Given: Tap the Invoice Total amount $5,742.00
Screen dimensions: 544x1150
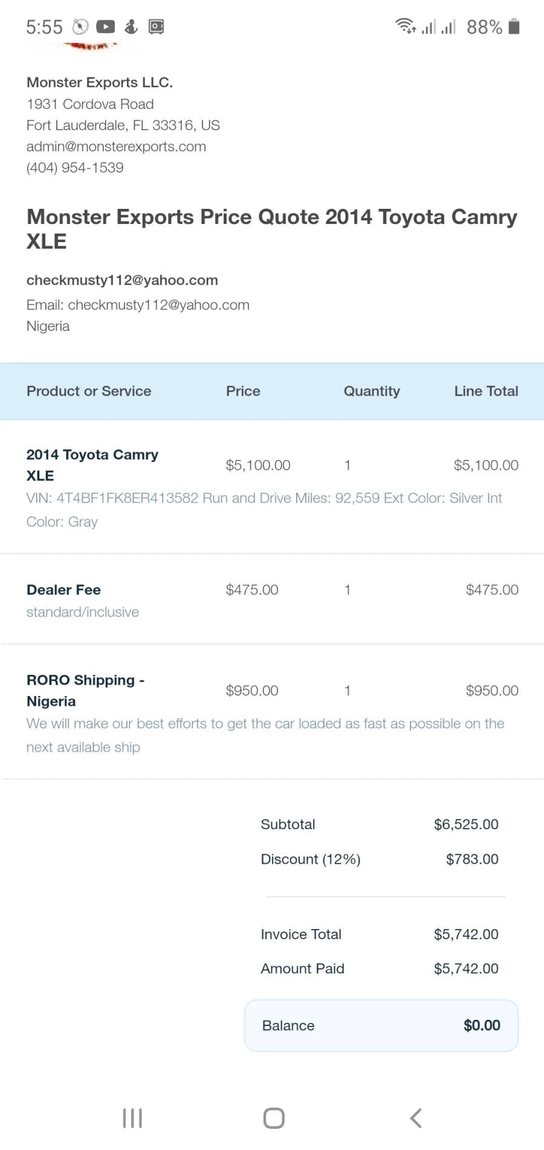Looking at the screenshot, I should [466, 935].
